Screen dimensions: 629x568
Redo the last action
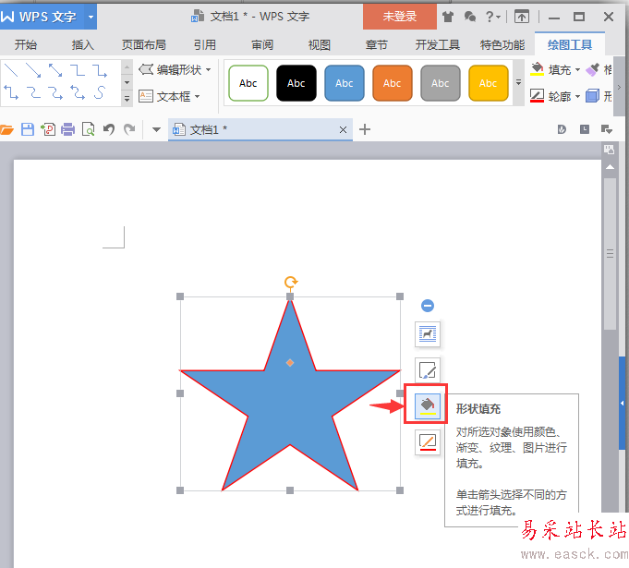coord(129,129)
